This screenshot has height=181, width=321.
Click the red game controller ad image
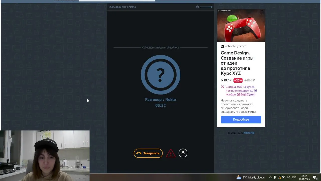click(241, 26)
